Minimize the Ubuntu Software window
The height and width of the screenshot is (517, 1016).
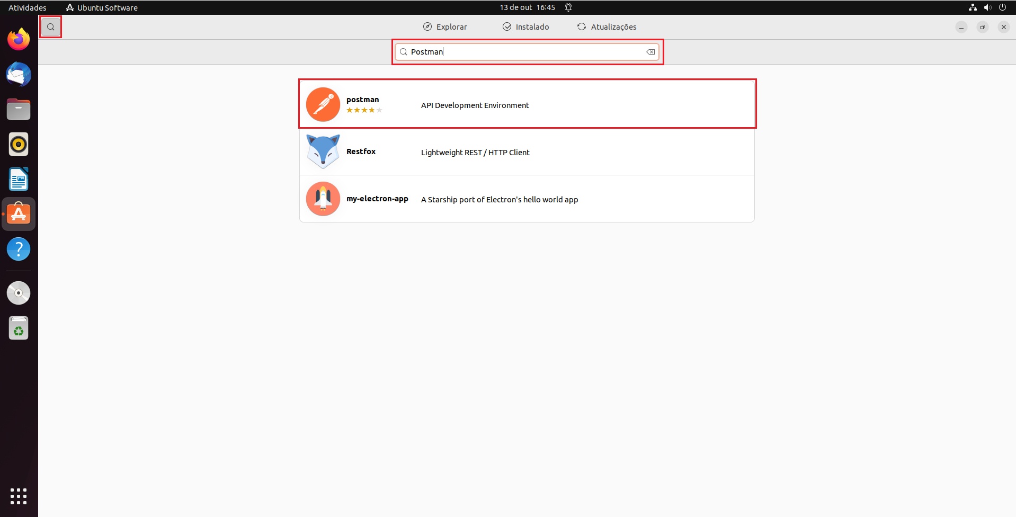[961, 27]
